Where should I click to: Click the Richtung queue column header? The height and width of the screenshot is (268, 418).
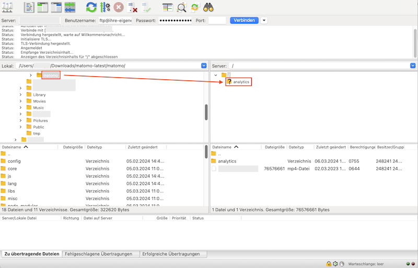[71, 218]
